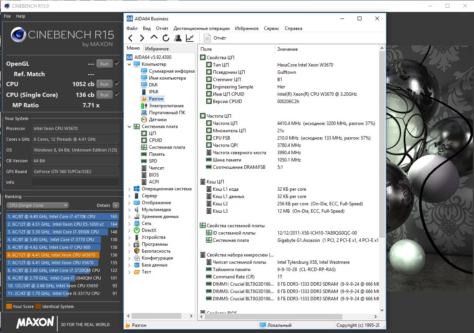Expand the Хранение данных tree node

[129, 216]
